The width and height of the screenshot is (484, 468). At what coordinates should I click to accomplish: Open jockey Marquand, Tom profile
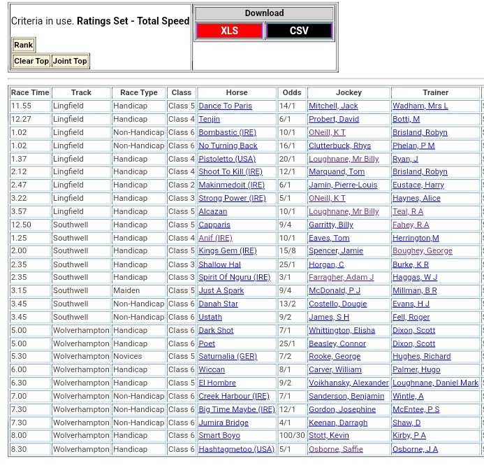click(337, 172)
